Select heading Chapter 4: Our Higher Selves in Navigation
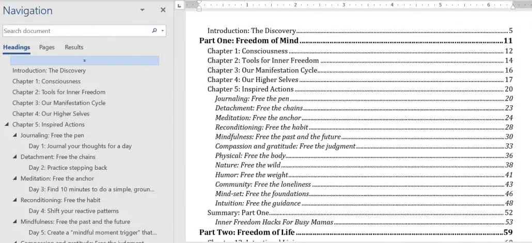Screen dimensions: 532x243 (51, 114)
